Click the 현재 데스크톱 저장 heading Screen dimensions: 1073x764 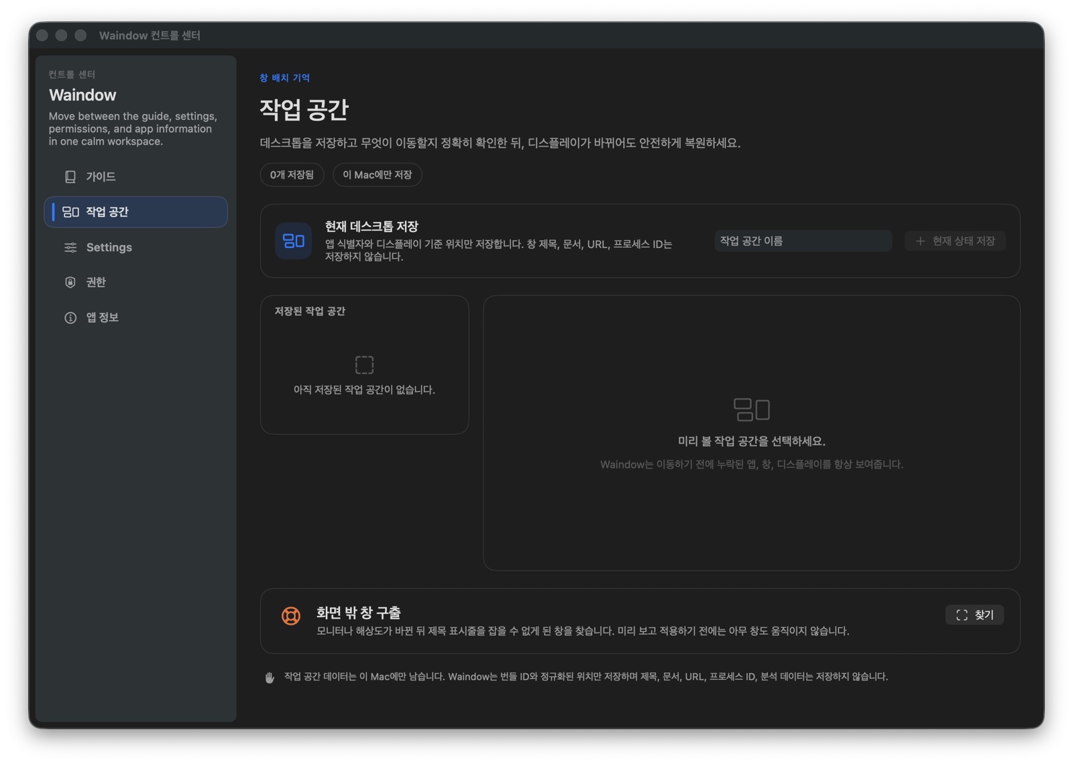pyautogui.click(x=372, y=227)
